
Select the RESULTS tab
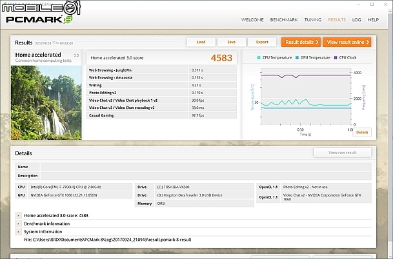click(x=337, y=20)
